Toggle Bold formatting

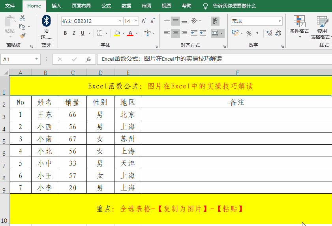[x=65, y=33]
